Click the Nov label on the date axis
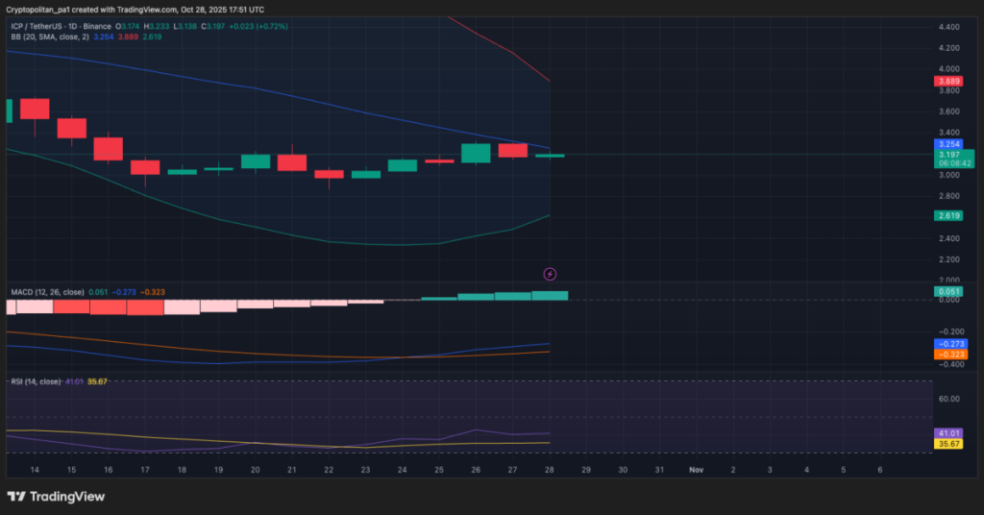The height and width of the screenshot is (515, 984). 695,469
